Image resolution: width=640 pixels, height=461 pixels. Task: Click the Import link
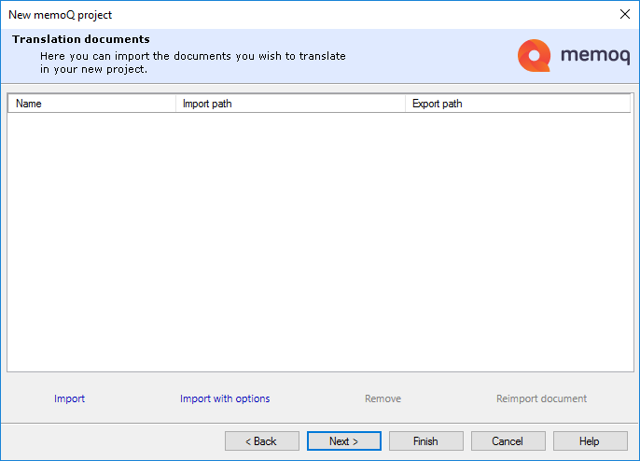(x=69, y=398)
